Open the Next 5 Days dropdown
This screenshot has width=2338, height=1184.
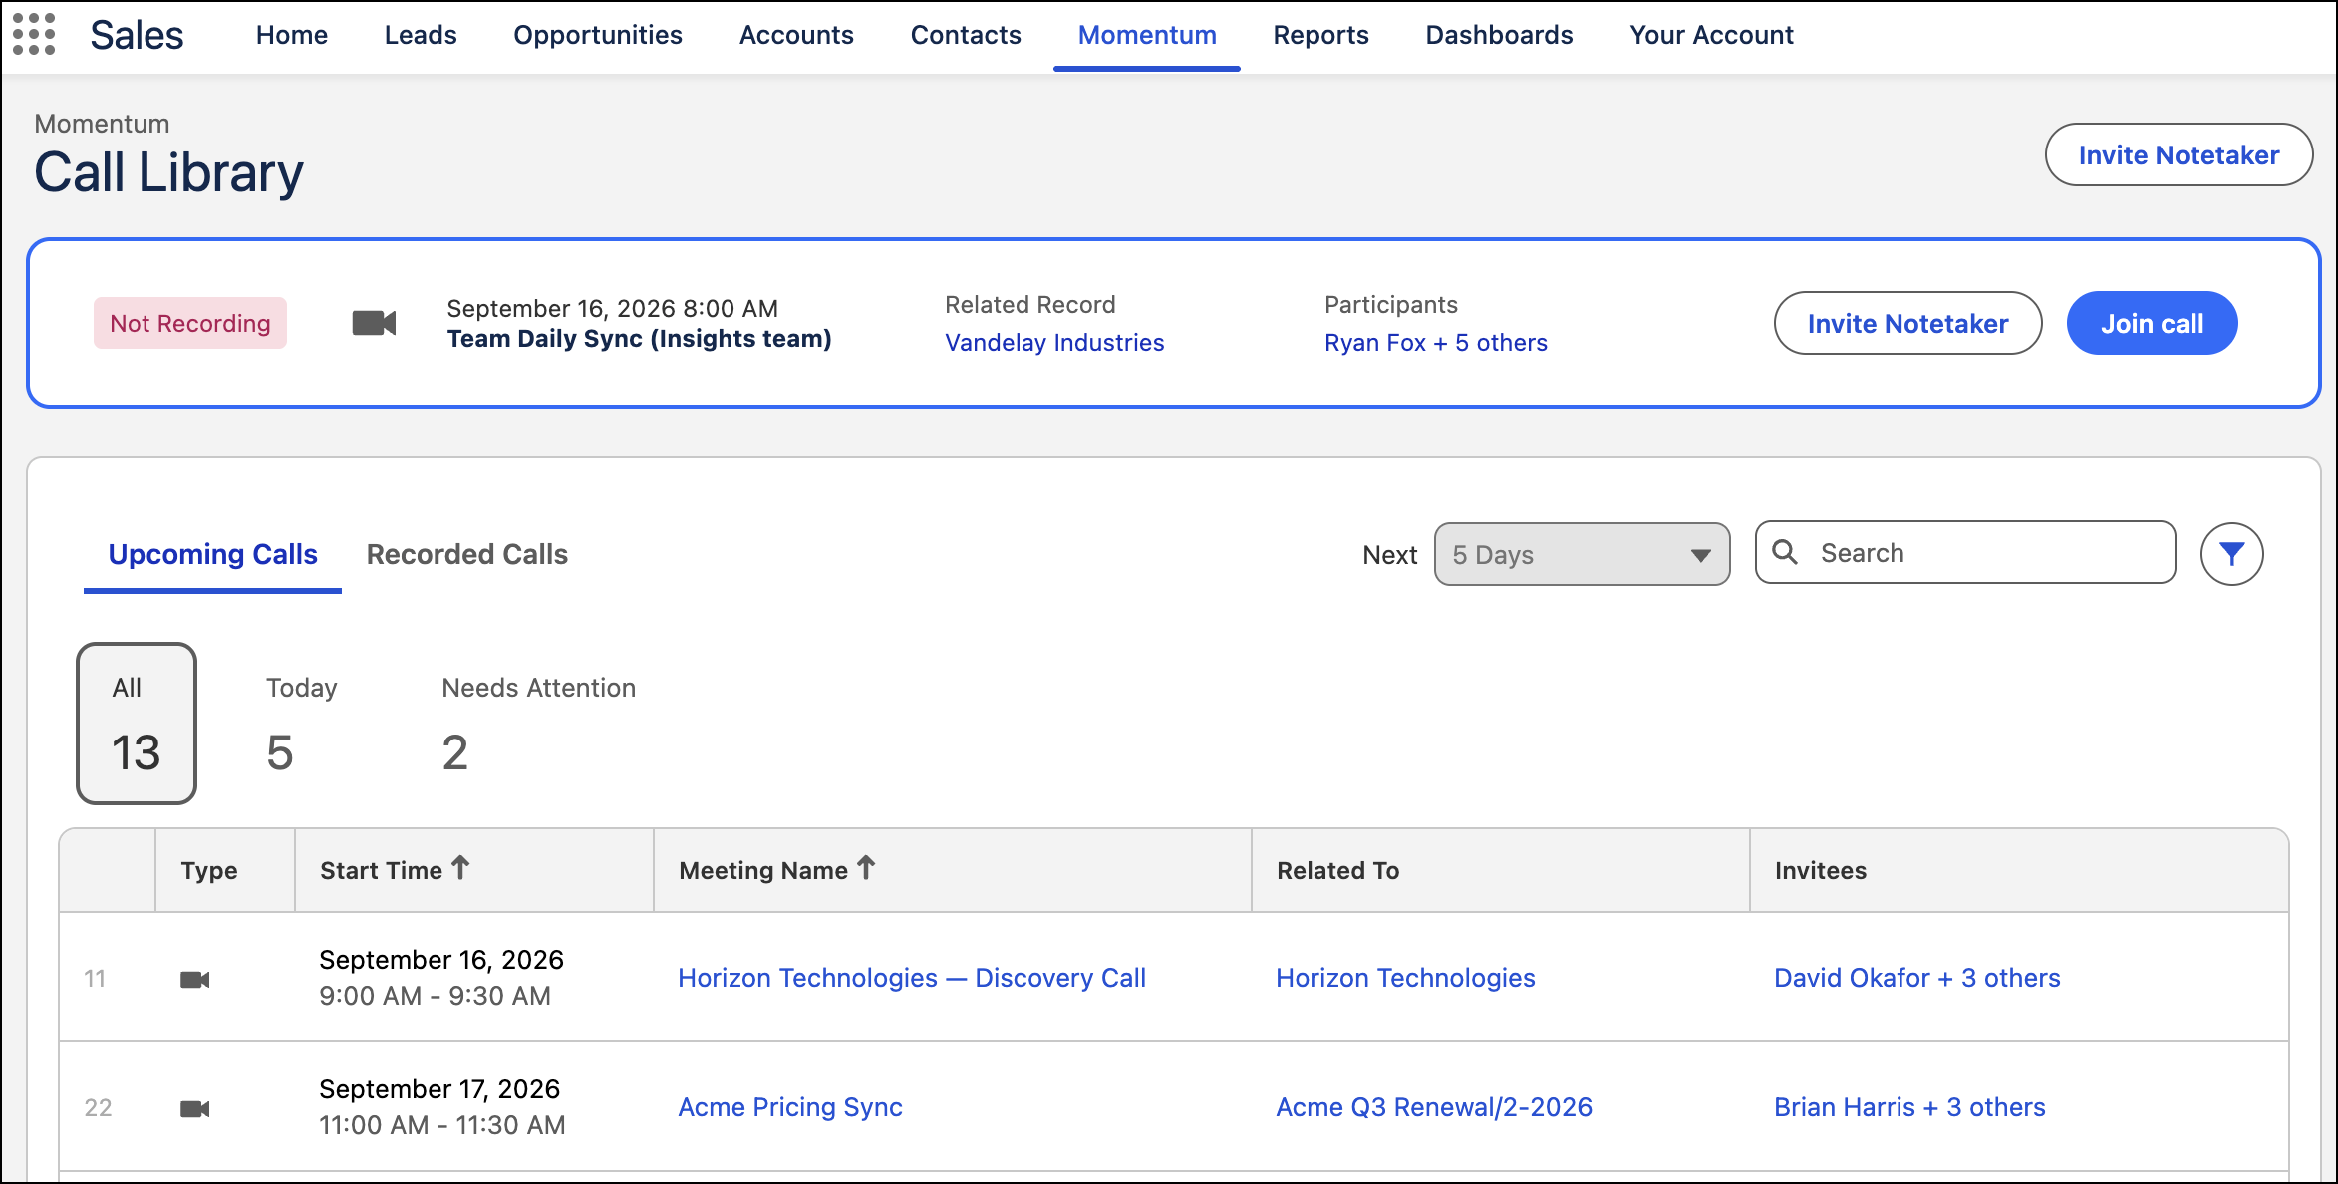coord(1582,554)
